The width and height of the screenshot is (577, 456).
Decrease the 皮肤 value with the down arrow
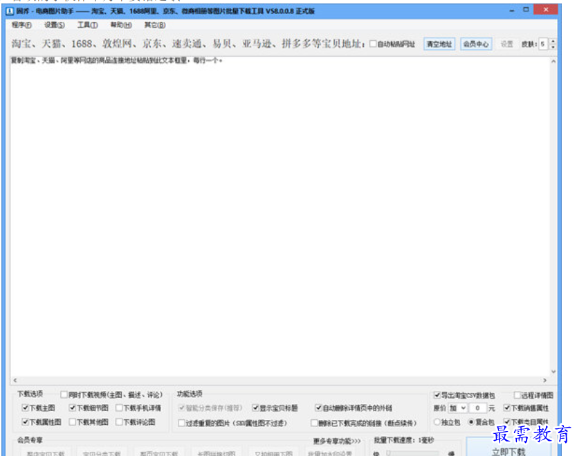tap(553, 47)
